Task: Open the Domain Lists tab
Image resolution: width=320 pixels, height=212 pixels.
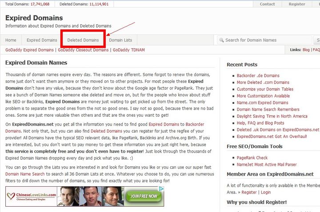Action: point(120,40)
